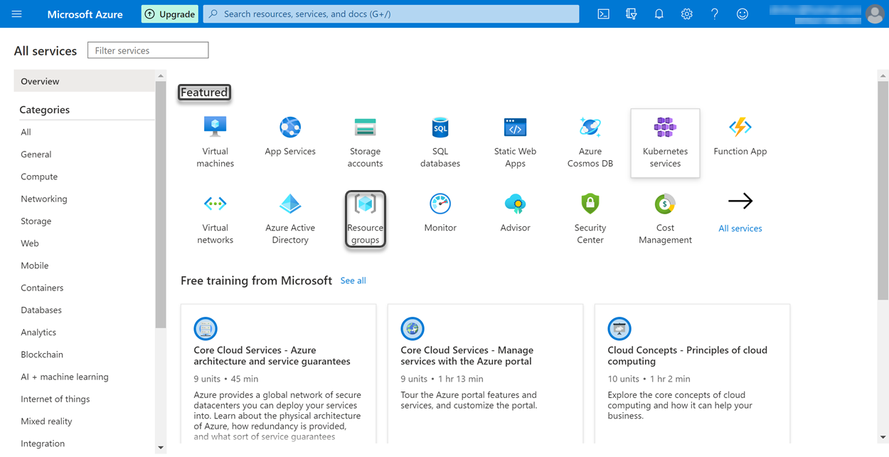Click the Microsoft Azure home link
This screenshot has width=889, height=457.
tap(85, 14)
